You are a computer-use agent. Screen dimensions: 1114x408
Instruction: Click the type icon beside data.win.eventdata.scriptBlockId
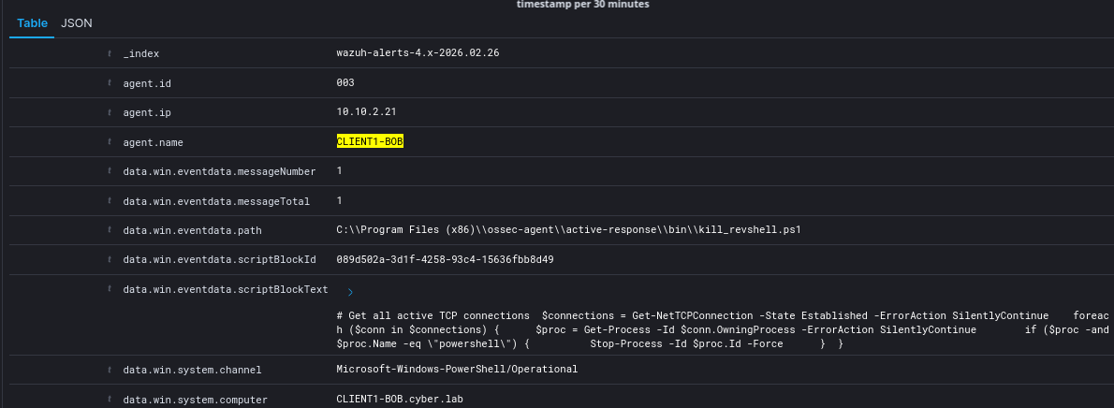[110, 260]
